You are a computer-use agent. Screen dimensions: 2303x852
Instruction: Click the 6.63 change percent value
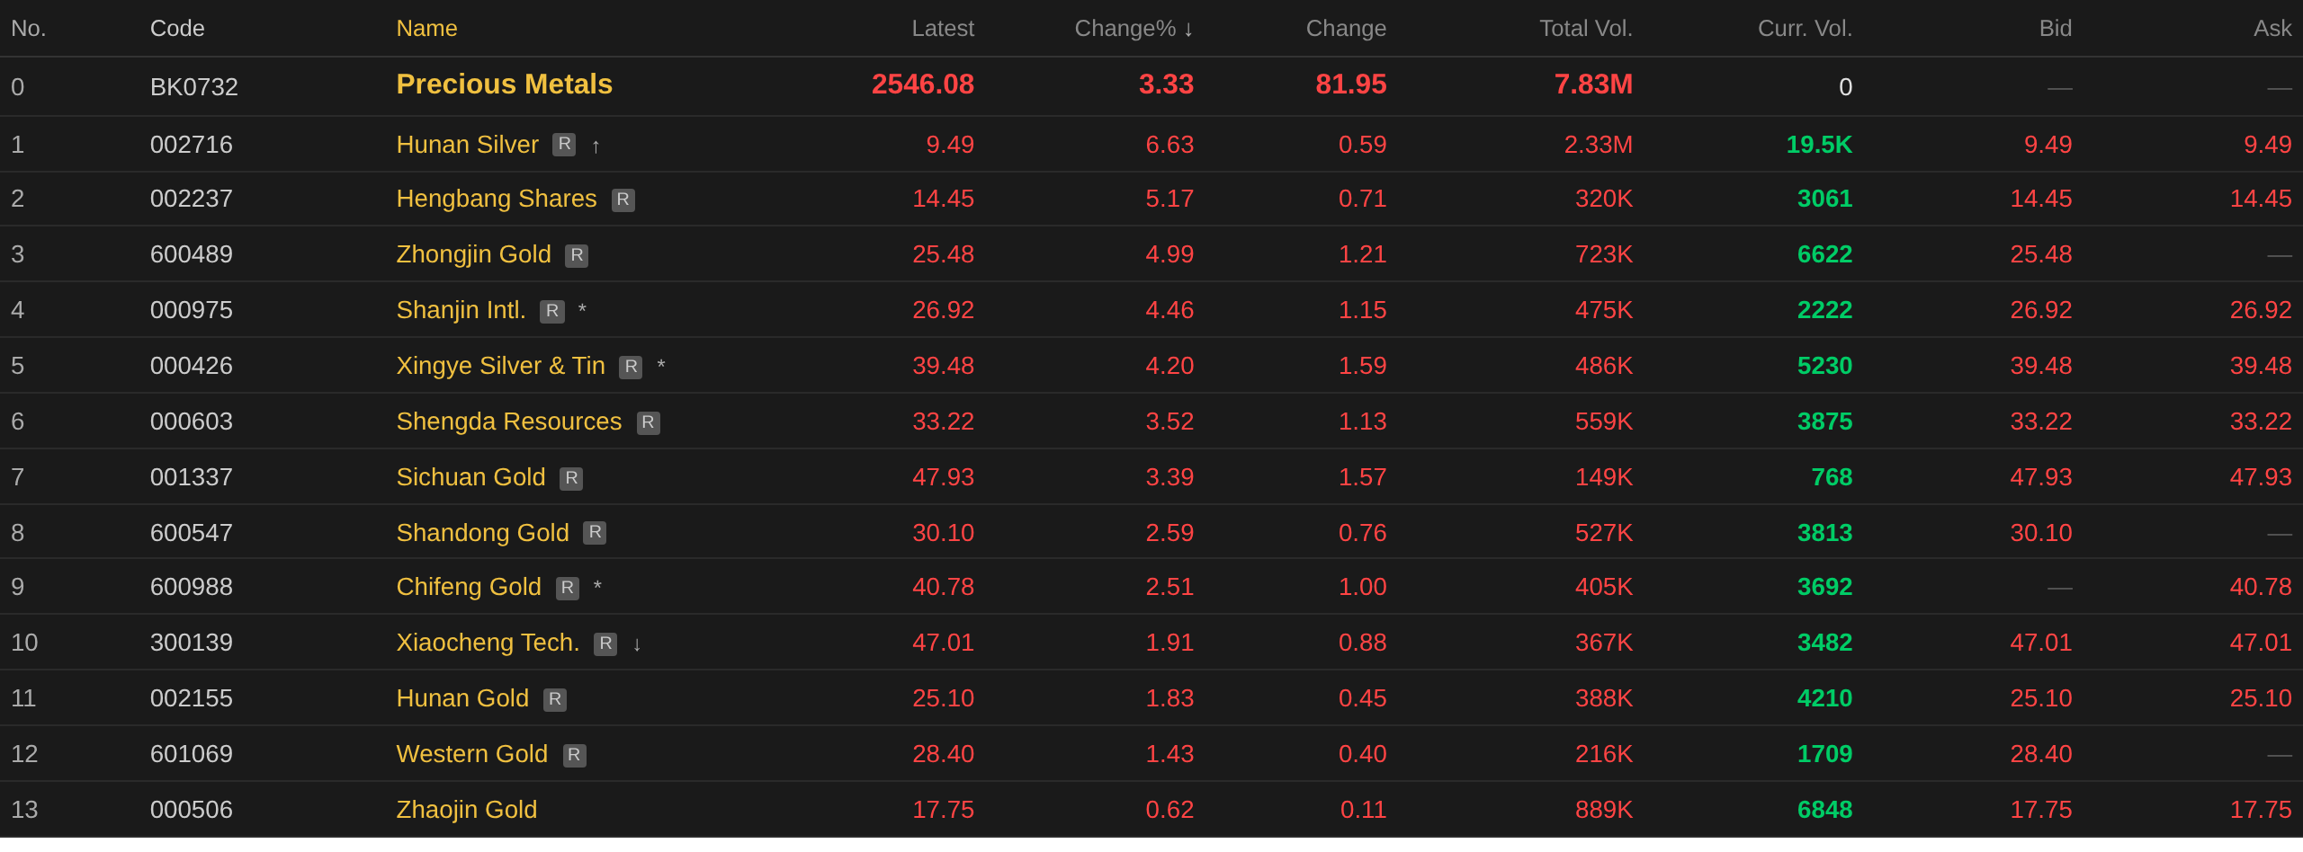(x=1169, y=145)
